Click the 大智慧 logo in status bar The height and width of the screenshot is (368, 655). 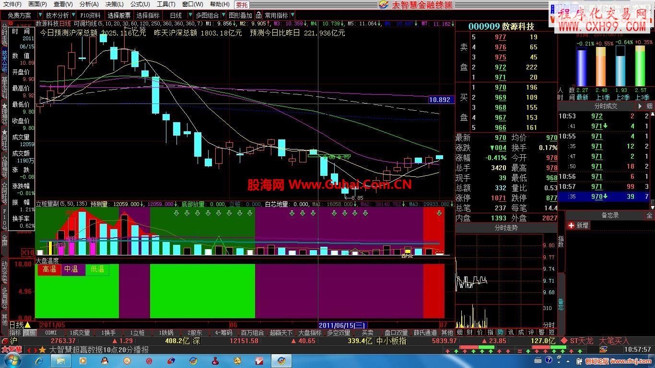(x=11, y=349)
